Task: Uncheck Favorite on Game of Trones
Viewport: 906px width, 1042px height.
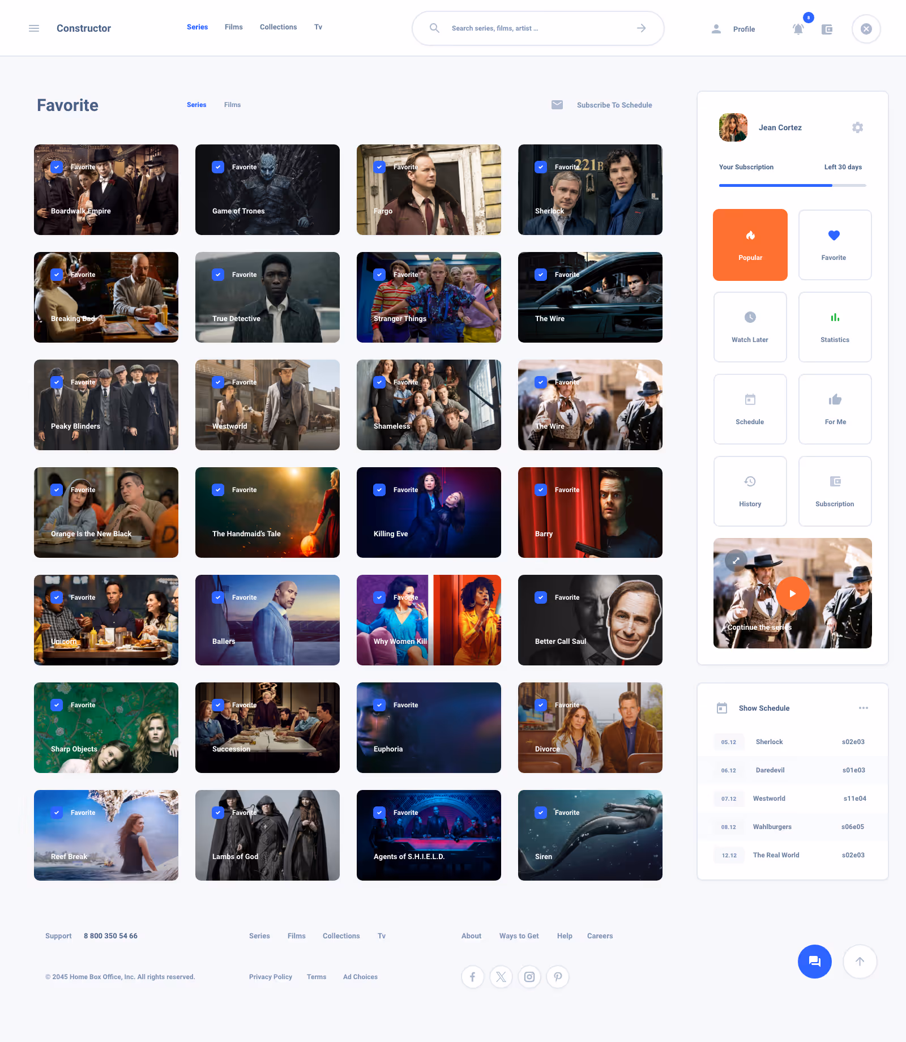Action: pos(218,167)
